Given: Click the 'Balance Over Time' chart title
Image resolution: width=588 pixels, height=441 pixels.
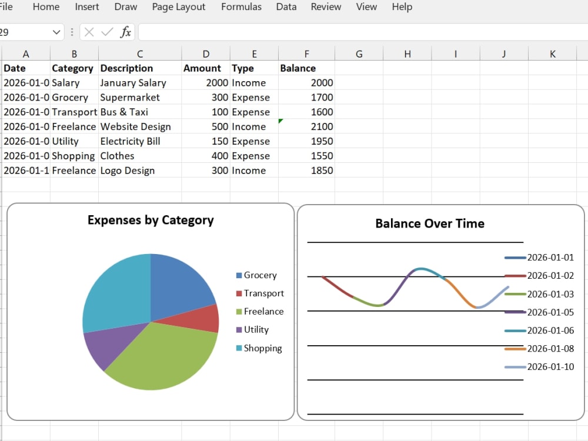Looking at the screenshot, I should pyautogui.click(x=430, y=223).
